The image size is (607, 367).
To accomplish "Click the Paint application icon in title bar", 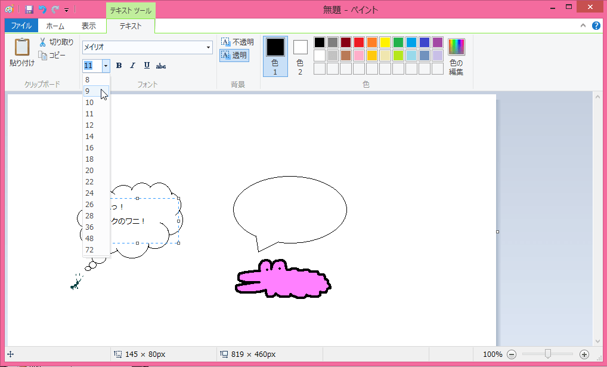I will 10,9.
